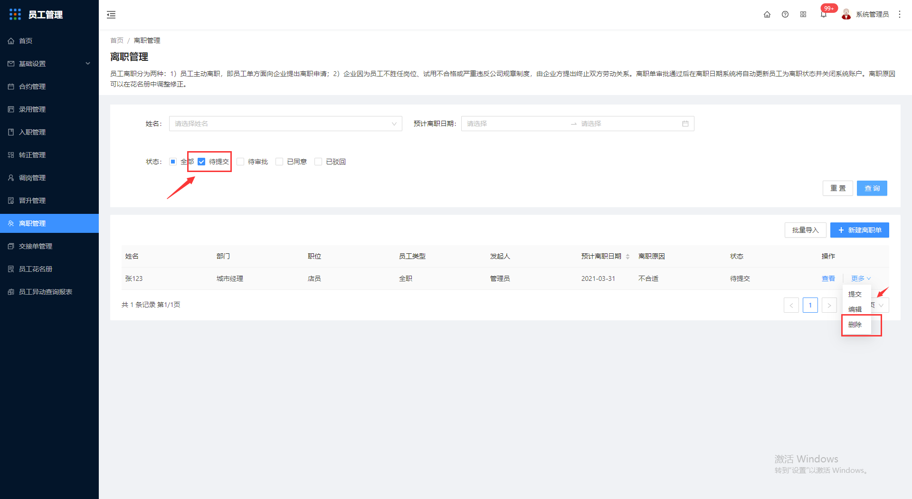Open the app grid logo icon
Screen dimensions: 912x499
pos(15,14)
